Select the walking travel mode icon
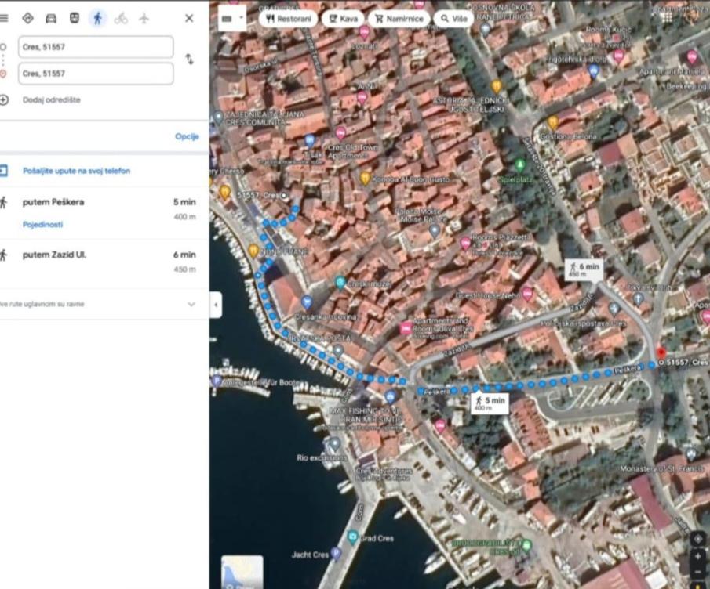710x589 pixels. 97,19
